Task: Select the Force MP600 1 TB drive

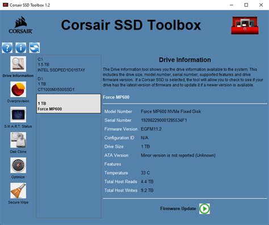Action: [69, 104]
